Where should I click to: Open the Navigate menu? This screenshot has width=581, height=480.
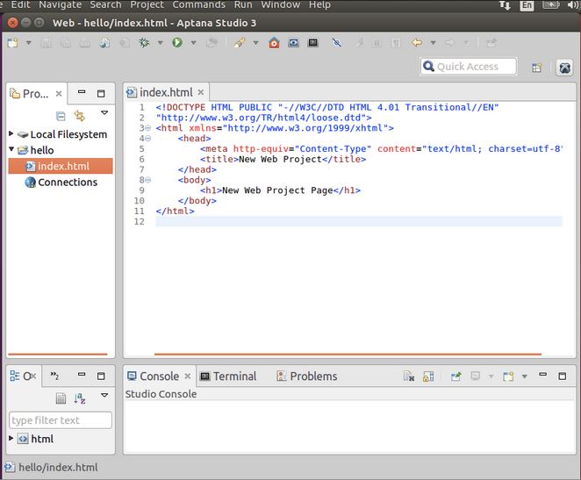tap(60, 4)
